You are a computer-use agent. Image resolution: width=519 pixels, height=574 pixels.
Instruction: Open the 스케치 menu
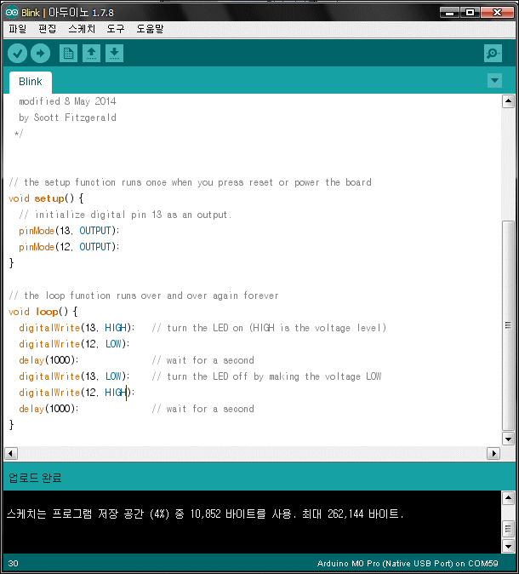point(82,29)
